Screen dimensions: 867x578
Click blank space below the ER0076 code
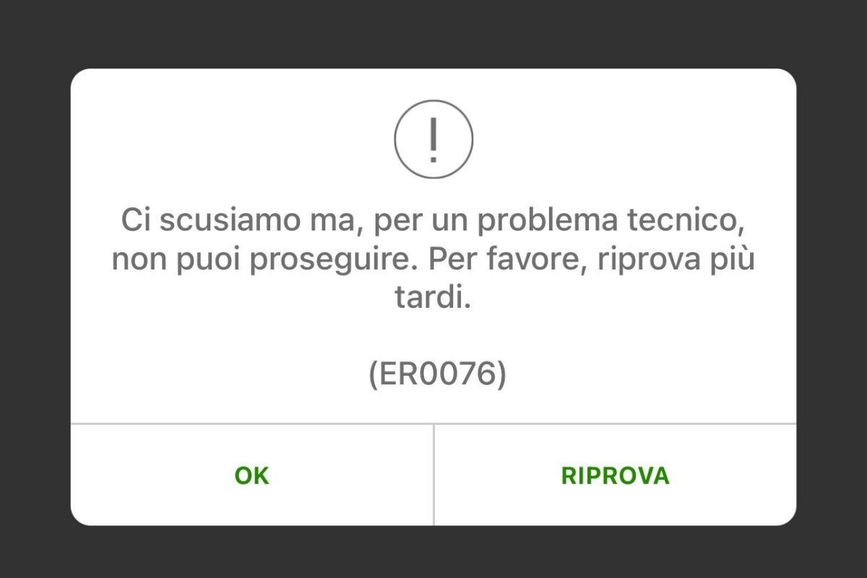click(x=433, y=407)
